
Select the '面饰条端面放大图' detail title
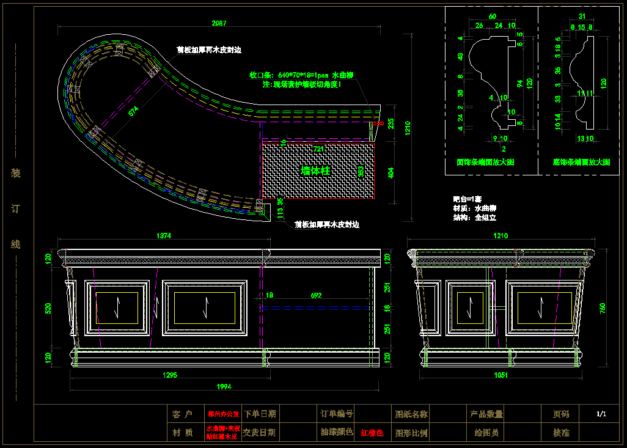pos(485,163)
